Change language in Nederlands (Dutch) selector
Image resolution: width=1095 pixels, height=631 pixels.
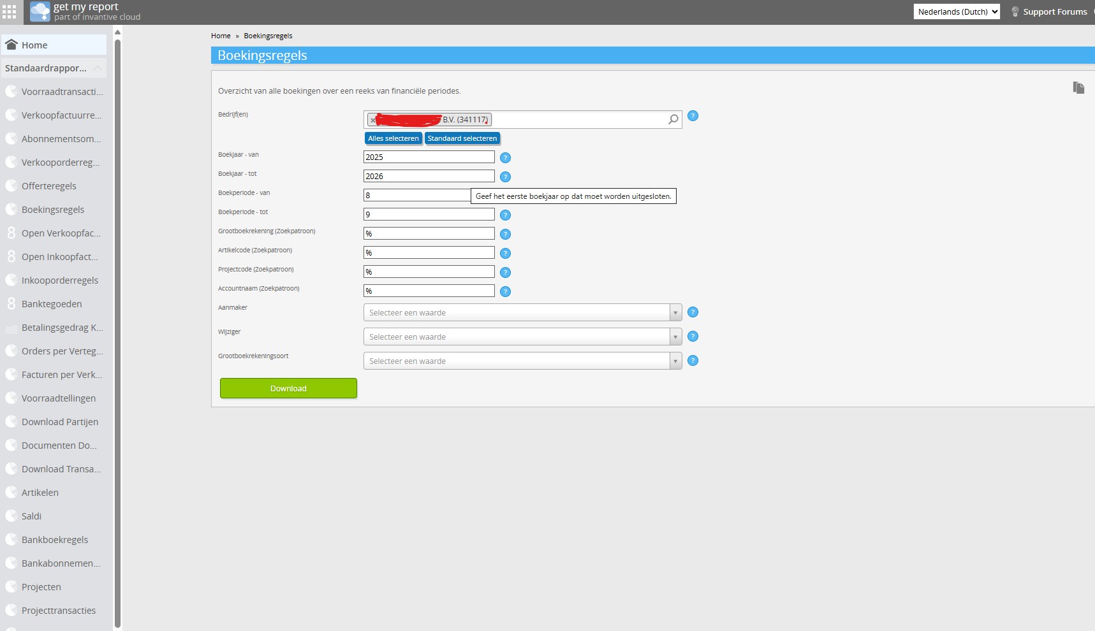tap(956, 11)
